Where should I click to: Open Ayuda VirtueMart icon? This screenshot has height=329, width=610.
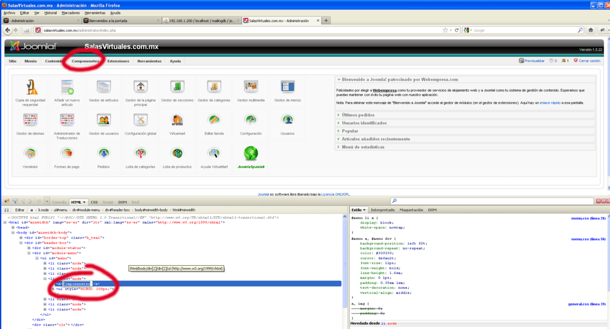(214, 154)
